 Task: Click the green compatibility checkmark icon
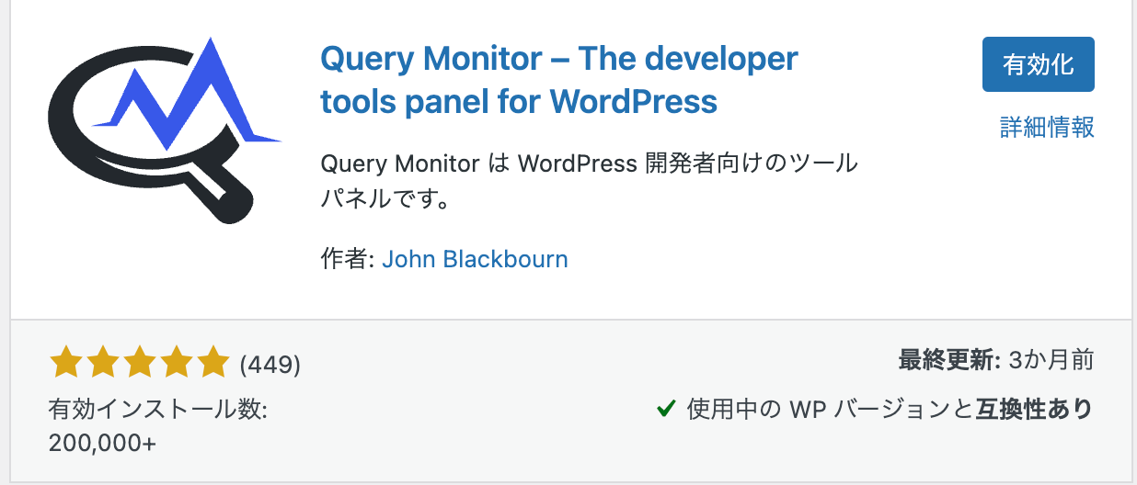click(x=667, y=409)
